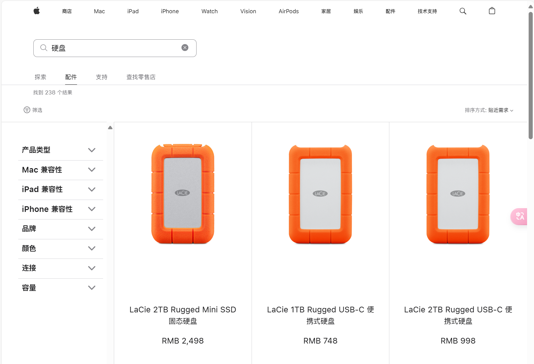Switch to the 探索 results tab
This screenshot has width=534, height=364.
[40, 77]
